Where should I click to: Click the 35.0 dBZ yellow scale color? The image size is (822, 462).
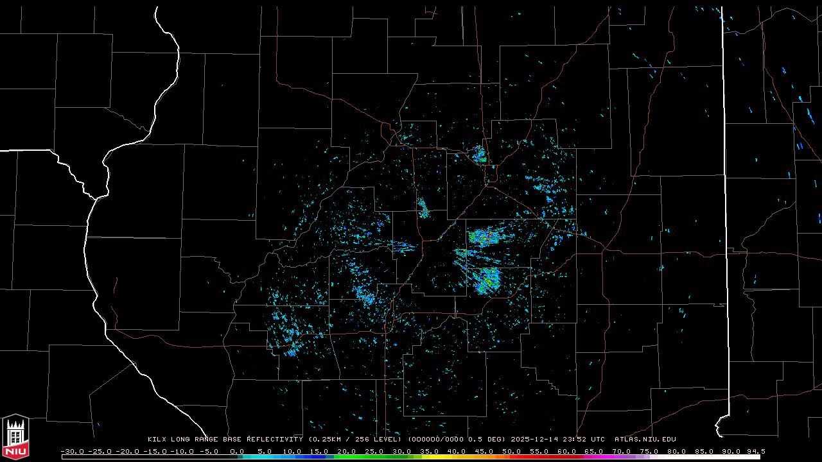point(429,457)
